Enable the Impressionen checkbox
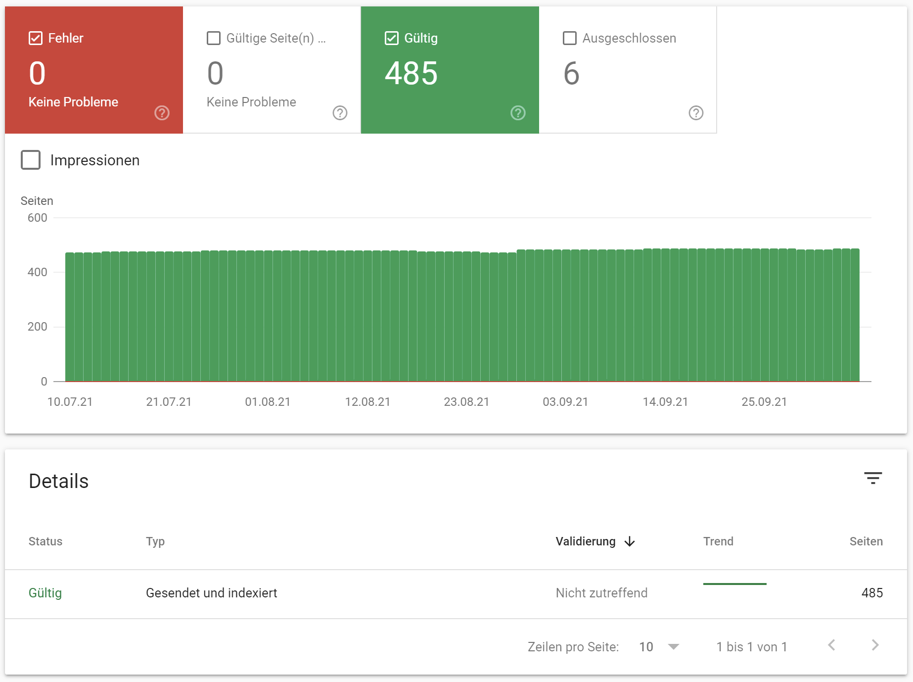The width and height of the screenshot is (913, 682). pos(31,160)
